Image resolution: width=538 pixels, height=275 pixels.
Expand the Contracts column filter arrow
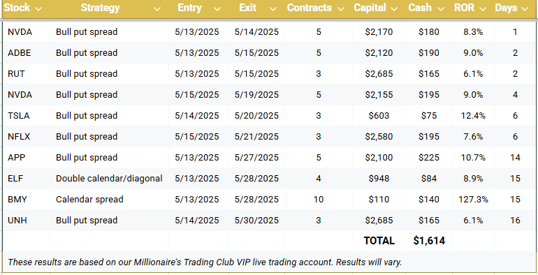(341, 9)
